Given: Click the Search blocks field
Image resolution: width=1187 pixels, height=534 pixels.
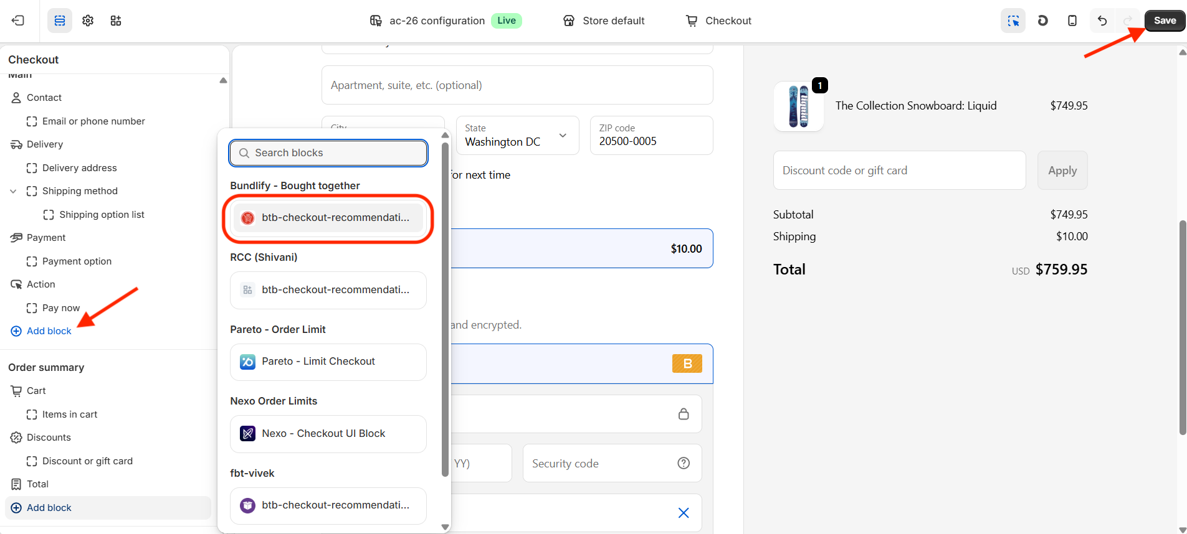Looking at the screenshot, I should 328,153.
